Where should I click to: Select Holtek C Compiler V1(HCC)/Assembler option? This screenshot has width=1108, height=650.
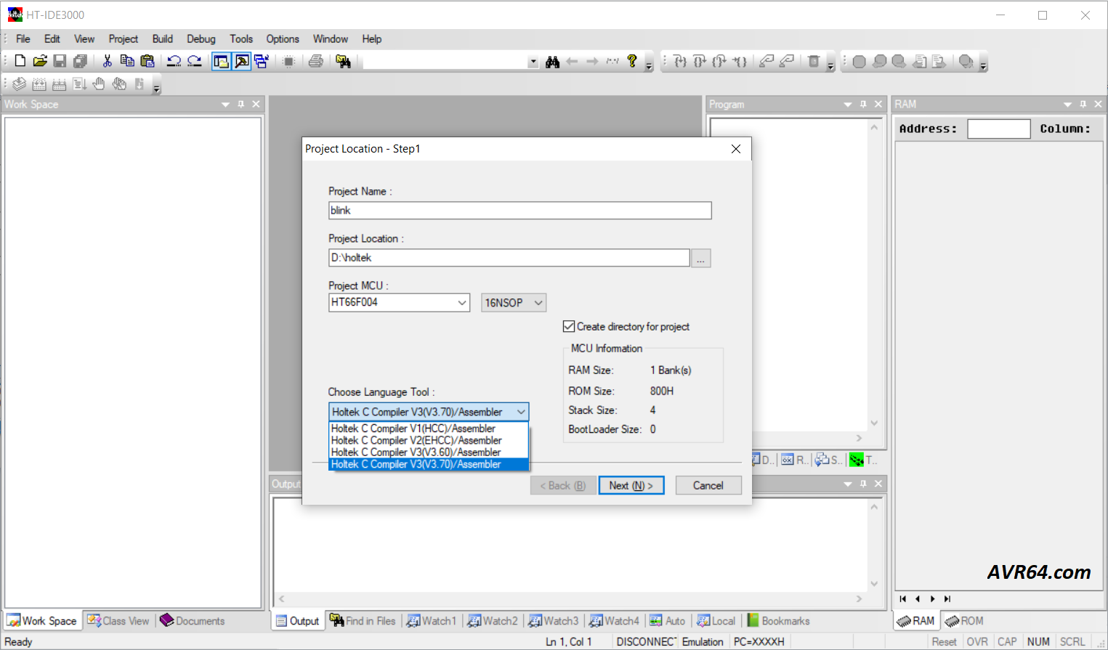point(413,428)
